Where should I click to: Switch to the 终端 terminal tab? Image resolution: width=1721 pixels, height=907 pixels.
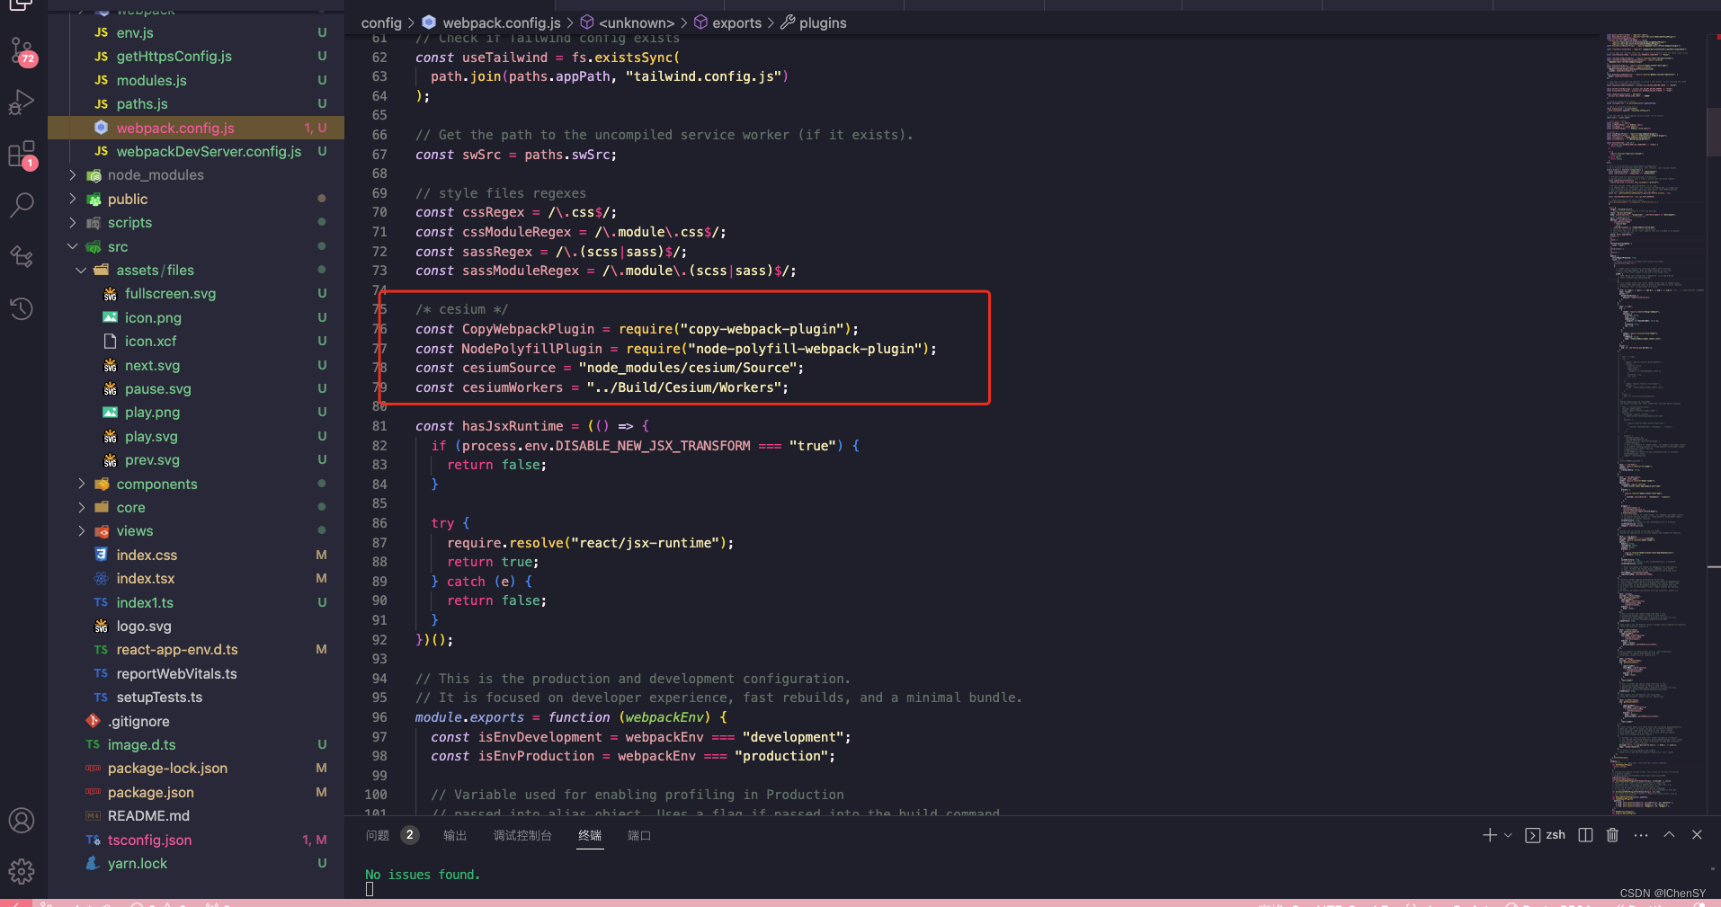(x=590, y=835)
